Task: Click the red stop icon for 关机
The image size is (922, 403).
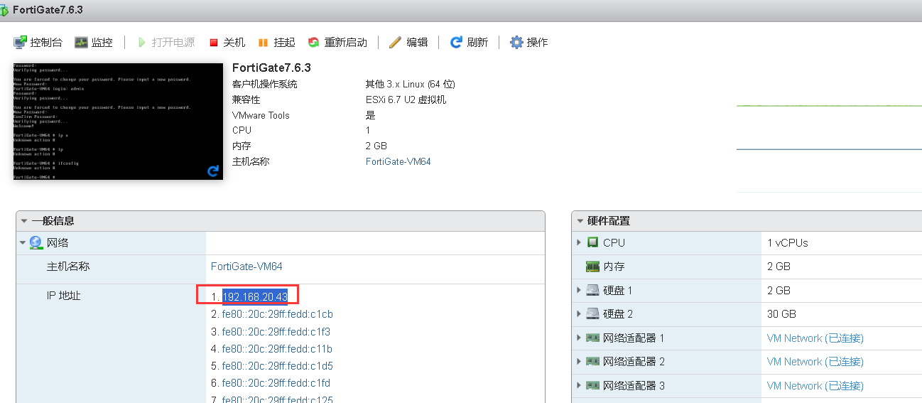Action: coord(214,43)
